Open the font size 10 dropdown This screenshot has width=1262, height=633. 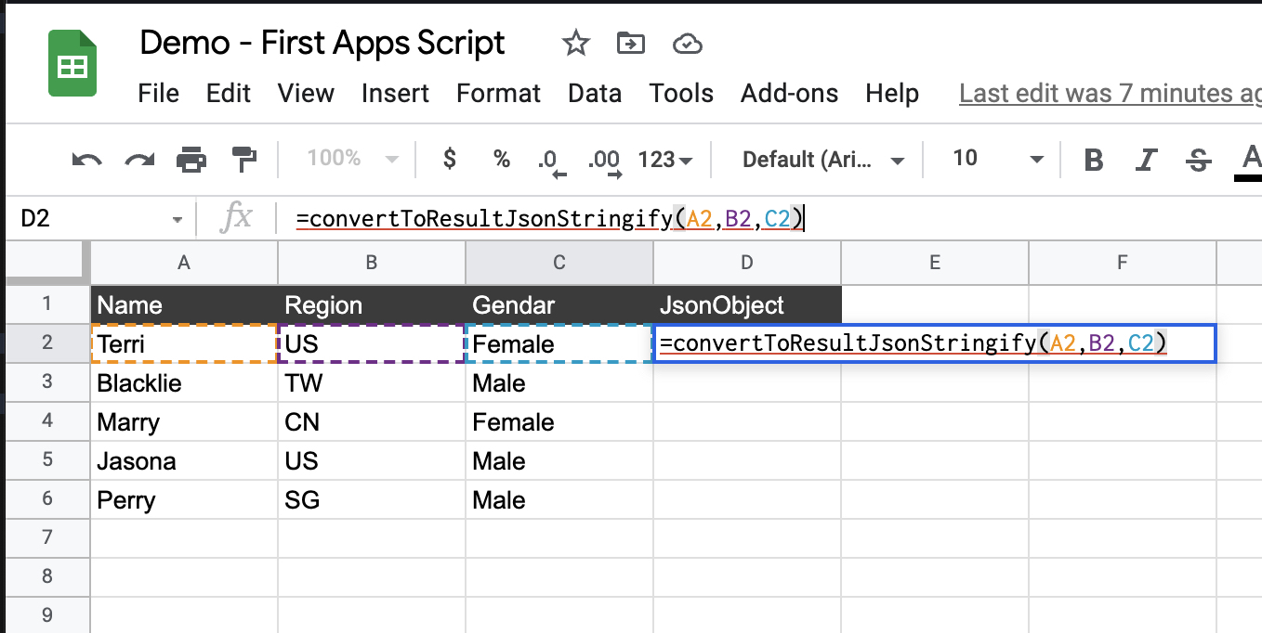(997, 159)
